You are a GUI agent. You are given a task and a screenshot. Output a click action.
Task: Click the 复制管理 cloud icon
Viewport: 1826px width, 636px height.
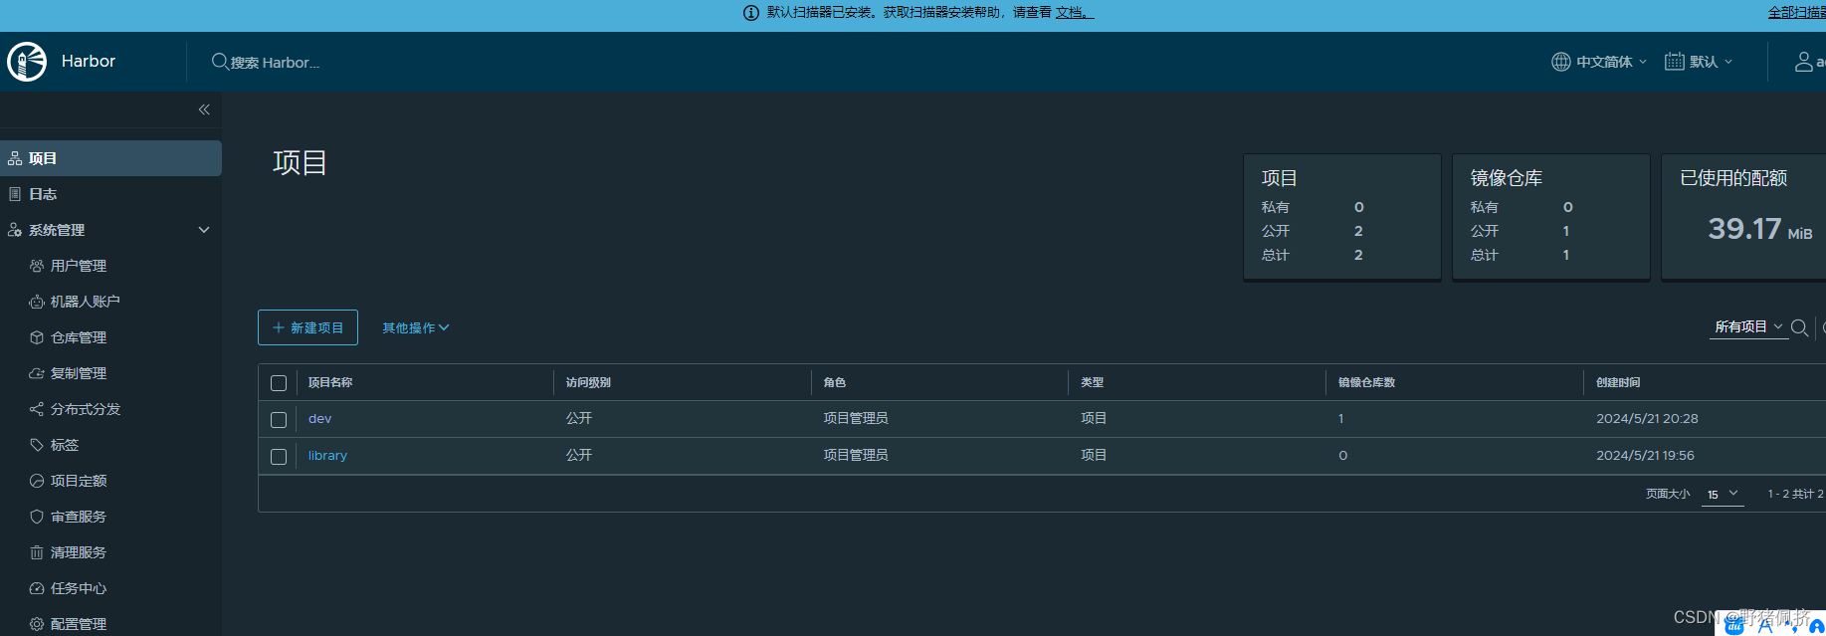coord(37,373)
